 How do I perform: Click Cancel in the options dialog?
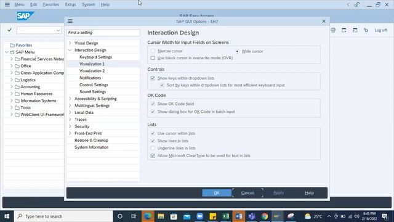point(247,193)
